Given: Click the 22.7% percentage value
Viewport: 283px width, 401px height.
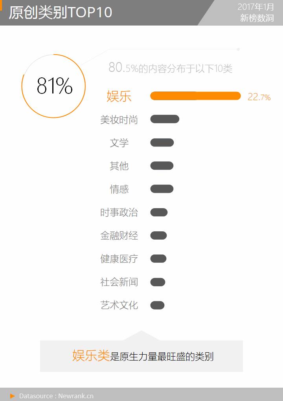Looking at the screenshot, I should tap(259, 97).
